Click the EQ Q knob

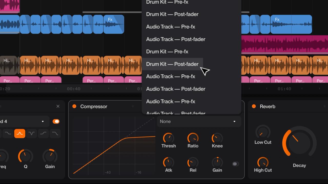pos(26,156)
